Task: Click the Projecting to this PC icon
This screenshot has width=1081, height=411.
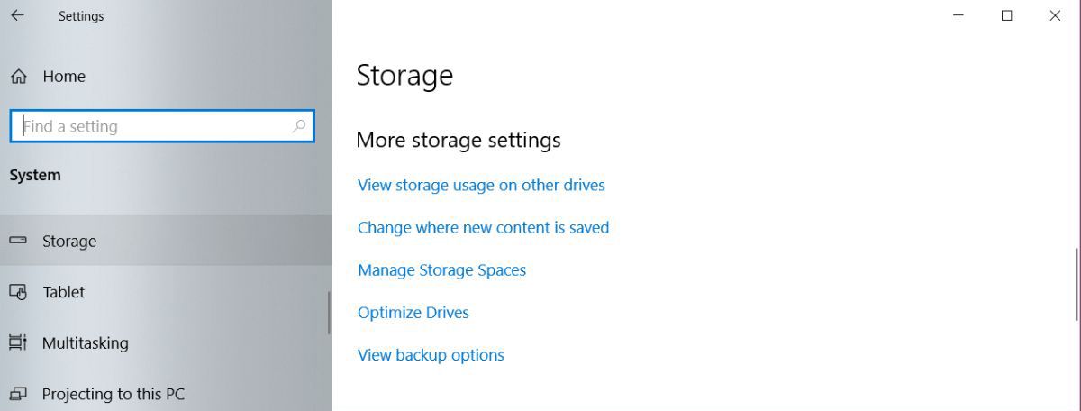Action: point(17,394)
